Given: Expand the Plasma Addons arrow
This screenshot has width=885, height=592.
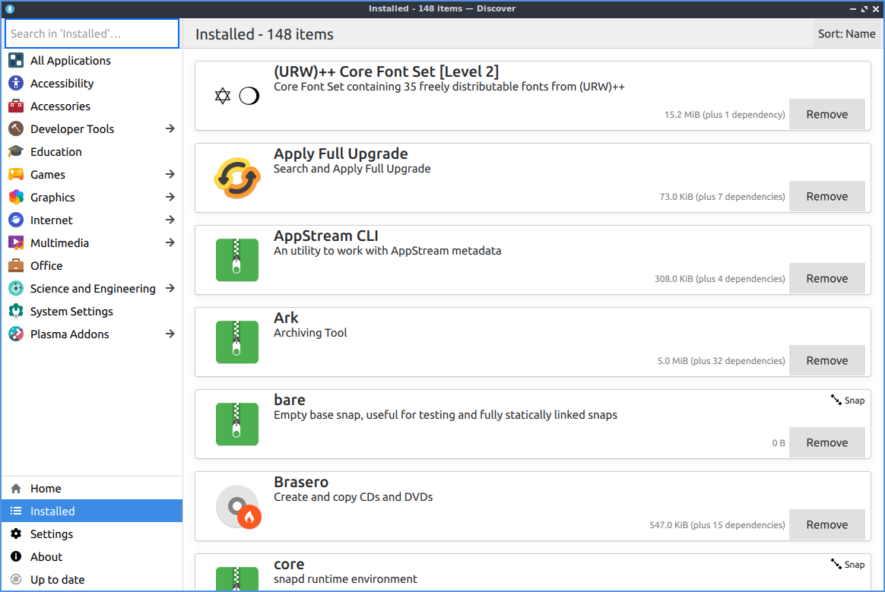Looking at the screenshot, I should pos(170,334).
